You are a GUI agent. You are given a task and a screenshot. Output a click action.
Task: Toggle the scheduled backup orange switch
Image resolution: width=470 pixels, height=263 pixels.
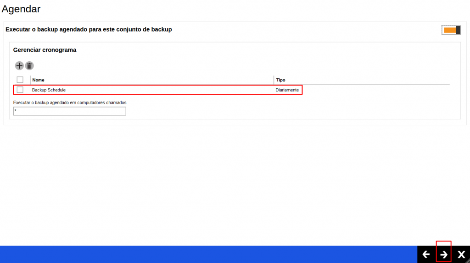(x=451, y=30)
